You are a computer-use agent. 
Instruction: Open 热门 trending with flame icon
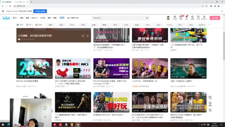29,25
